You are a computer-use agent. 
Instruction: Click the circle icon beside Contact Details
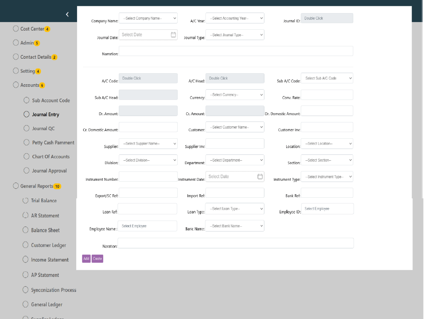[x=16, y=57]
